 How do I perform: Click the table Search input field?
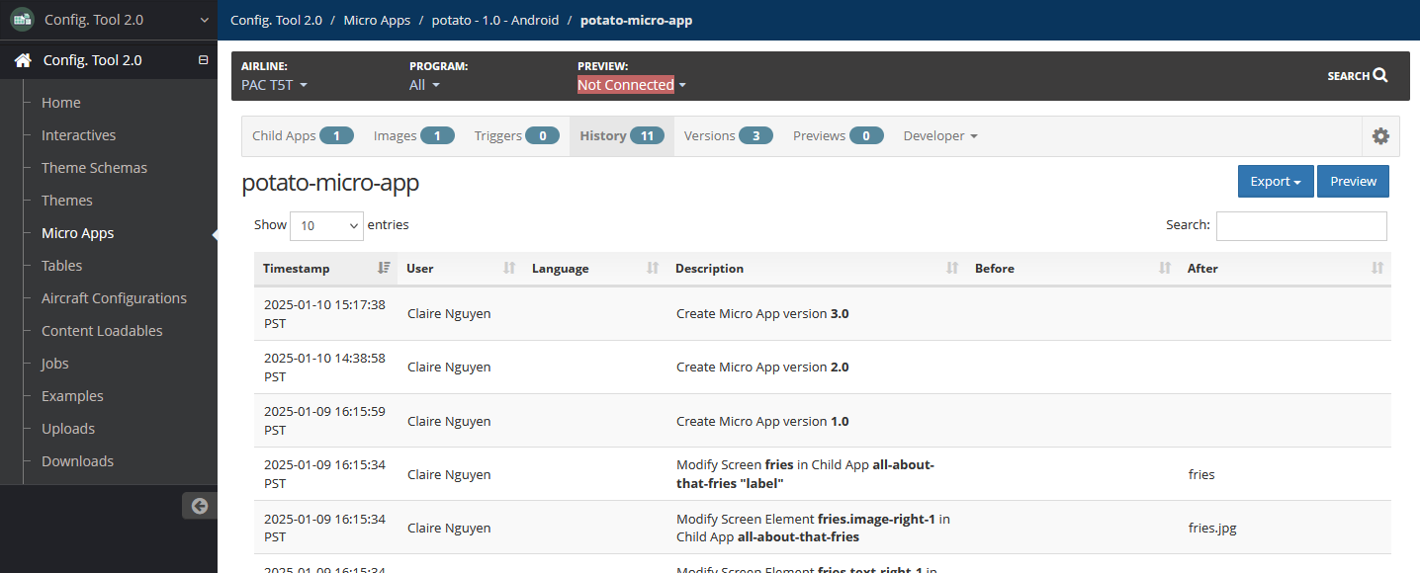click(1300, 225)
